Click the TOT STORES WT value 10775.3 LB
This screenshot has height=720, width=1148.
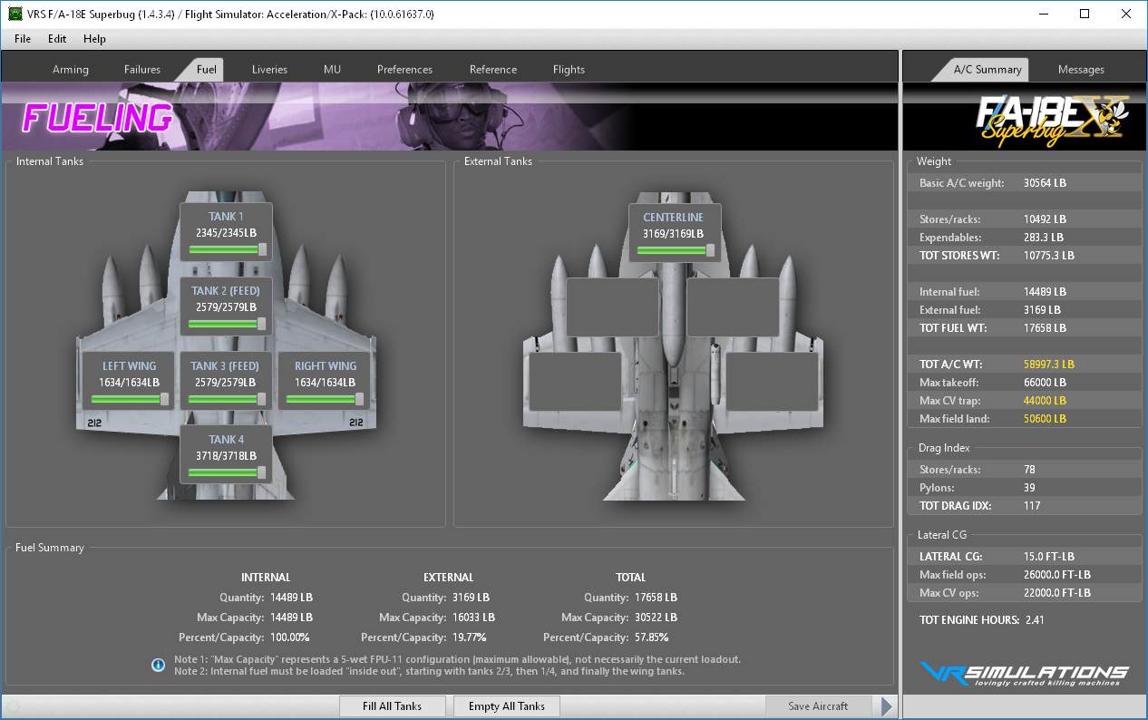coord(1048,256)
